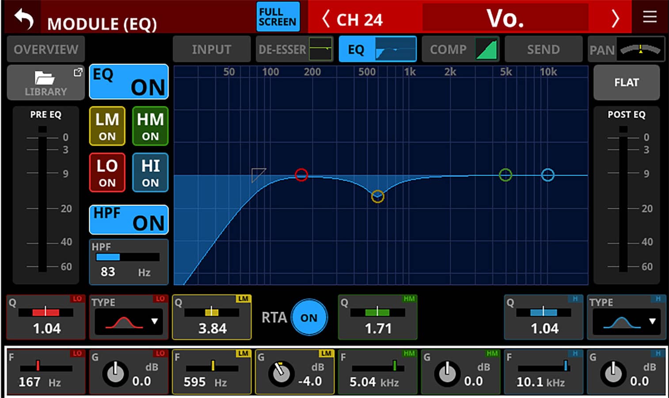
Task: Switch to the DE-ESSER tab
Action: 295,49
